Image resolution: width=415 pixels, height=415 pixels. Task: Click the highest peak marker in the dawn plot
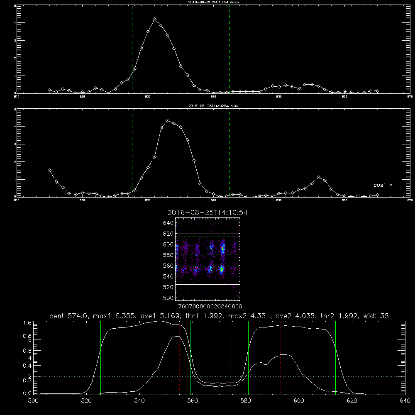point(155,20)
